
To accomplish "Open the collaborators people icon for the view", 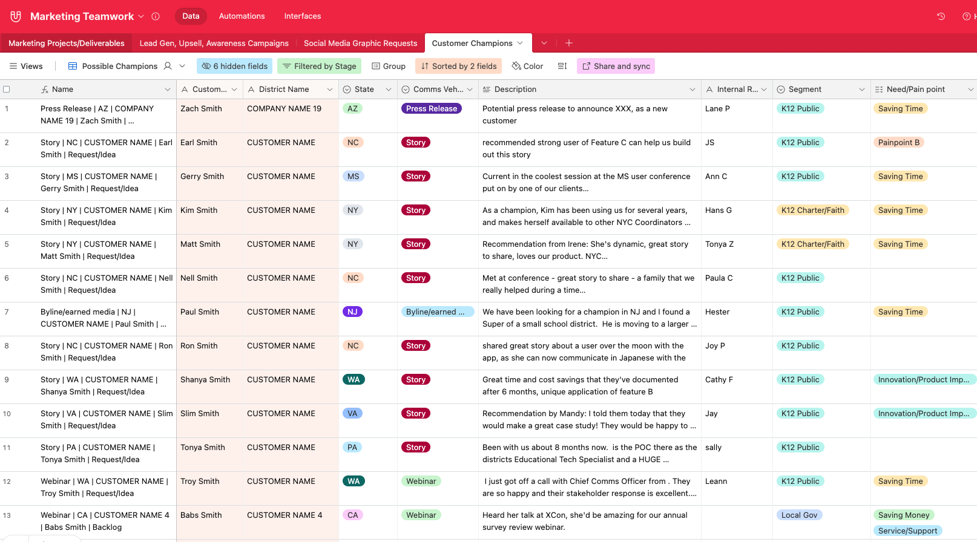I will [168, 66].
